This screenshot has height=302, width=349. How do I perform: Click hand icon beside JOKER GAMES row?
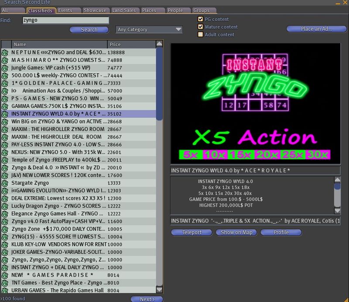[5, 252]
